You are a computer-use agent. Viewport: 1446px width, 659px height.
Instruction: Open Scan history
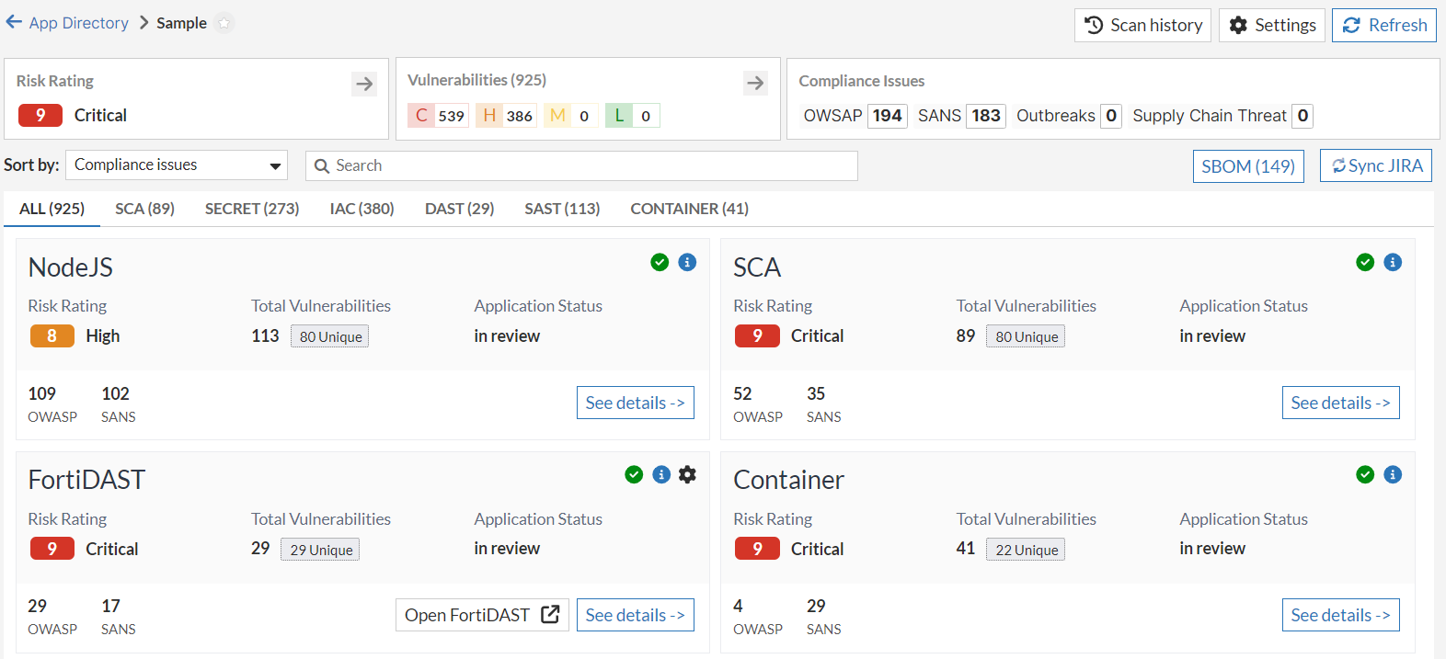[x=1142, y=26]
